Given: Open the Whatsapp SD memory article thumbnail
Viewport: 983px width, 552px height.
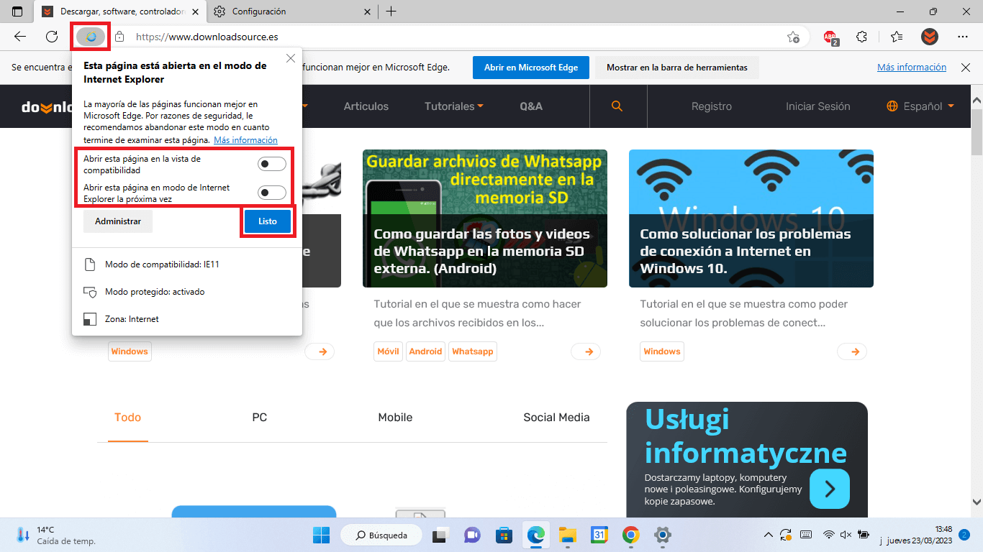Looking at the screenshot, I should pyautogui.click(x=485, y=218).
